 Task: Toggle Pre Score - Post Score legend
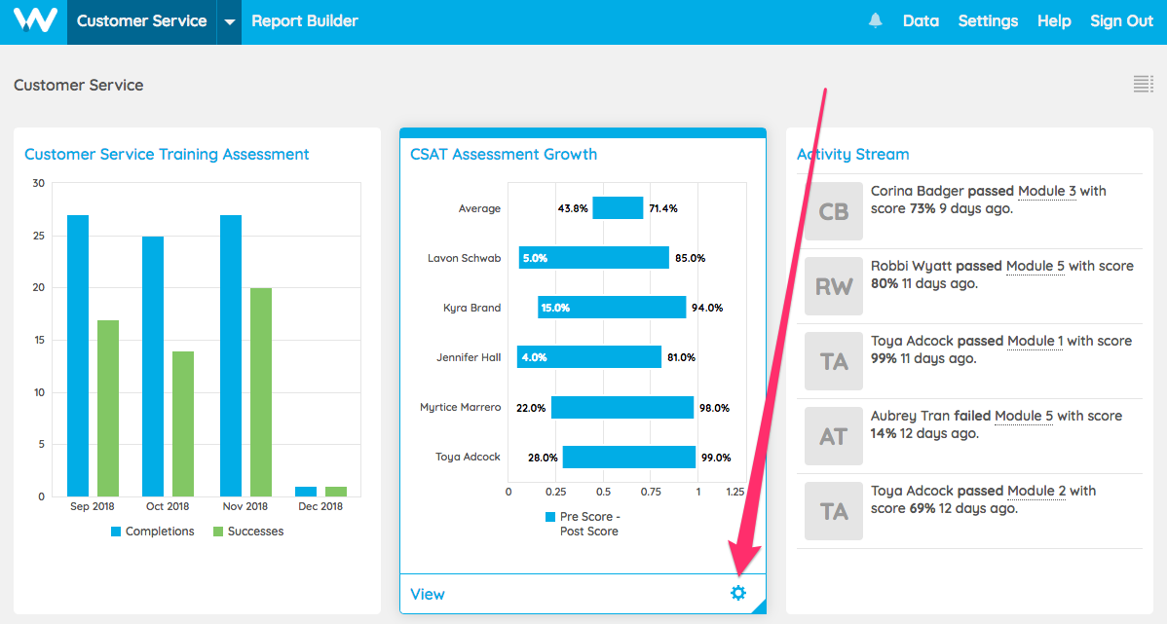pyautogui.click(x=583, y=524)
